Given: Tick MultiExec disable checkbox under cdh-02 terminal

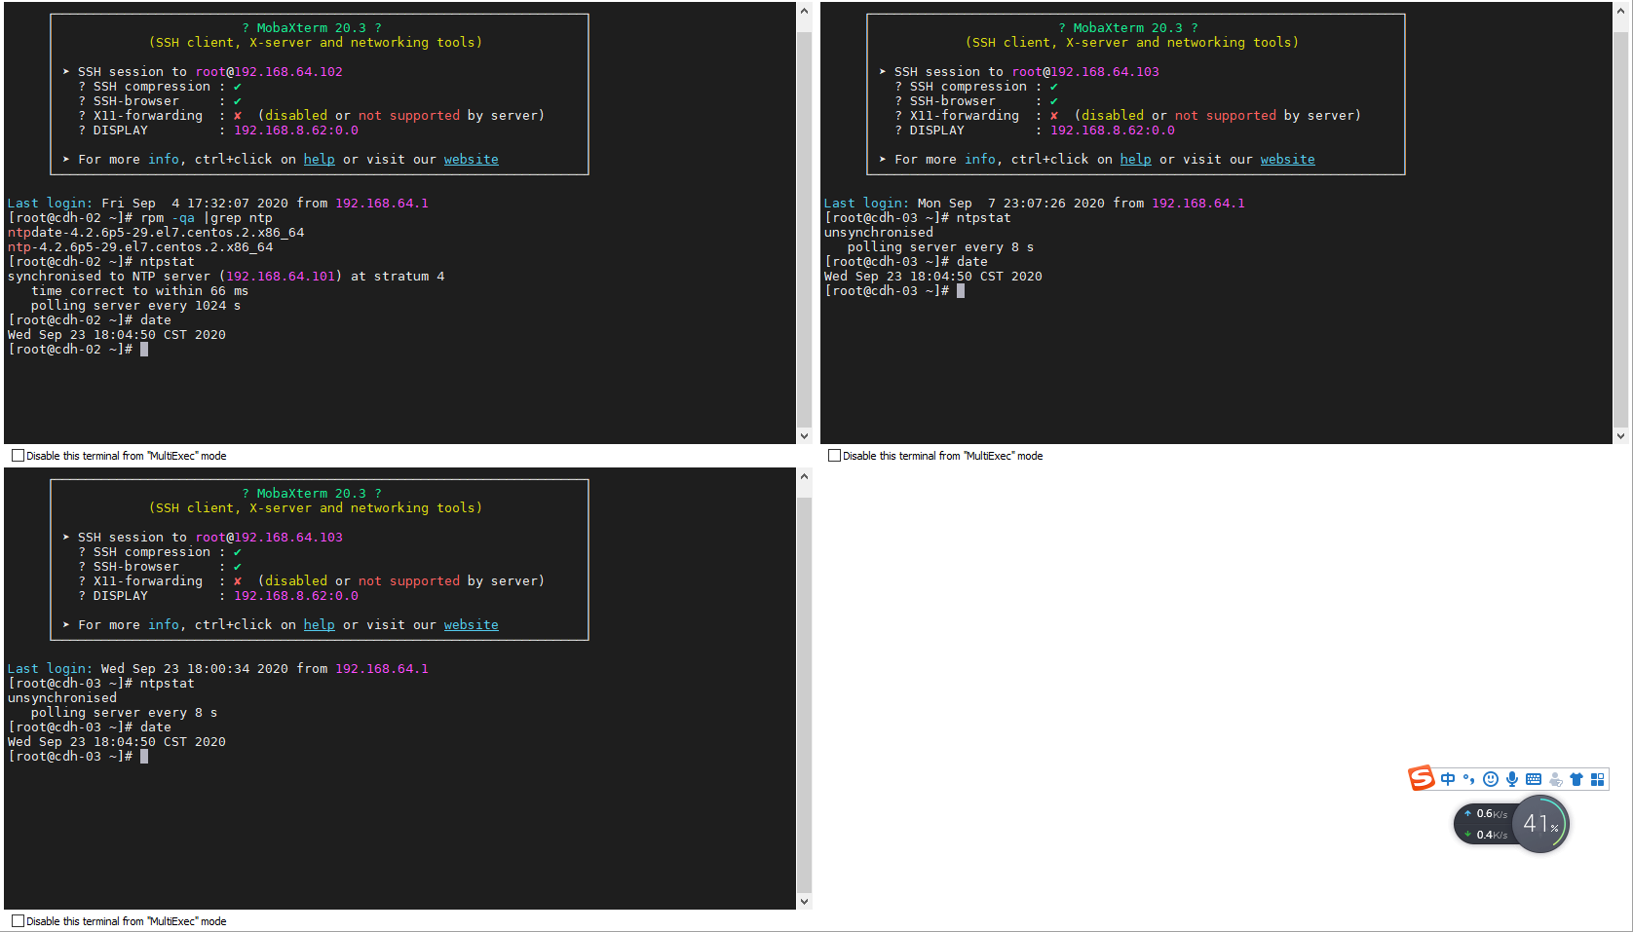Looking at the screenshot, I should [18, 456].
